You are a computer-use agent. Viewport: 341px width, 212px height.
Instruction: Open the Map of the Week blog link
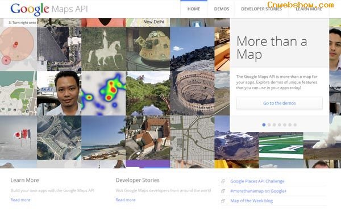coord(251,201)
